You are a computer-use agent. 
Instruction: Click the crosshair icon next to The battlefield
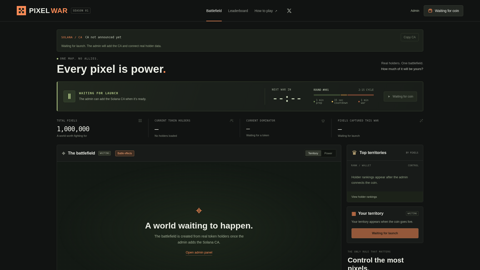(x=63, y=153)
